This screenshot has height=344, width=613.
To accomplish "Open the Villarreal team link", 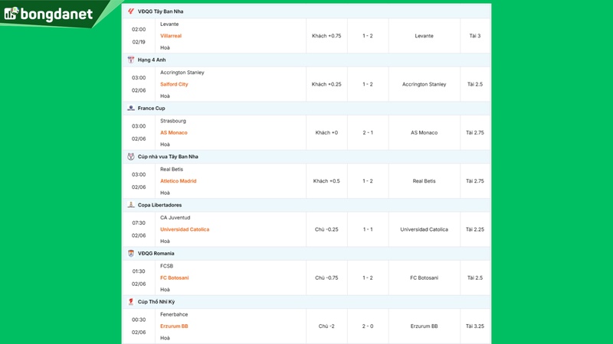I will tap(171, 36).
